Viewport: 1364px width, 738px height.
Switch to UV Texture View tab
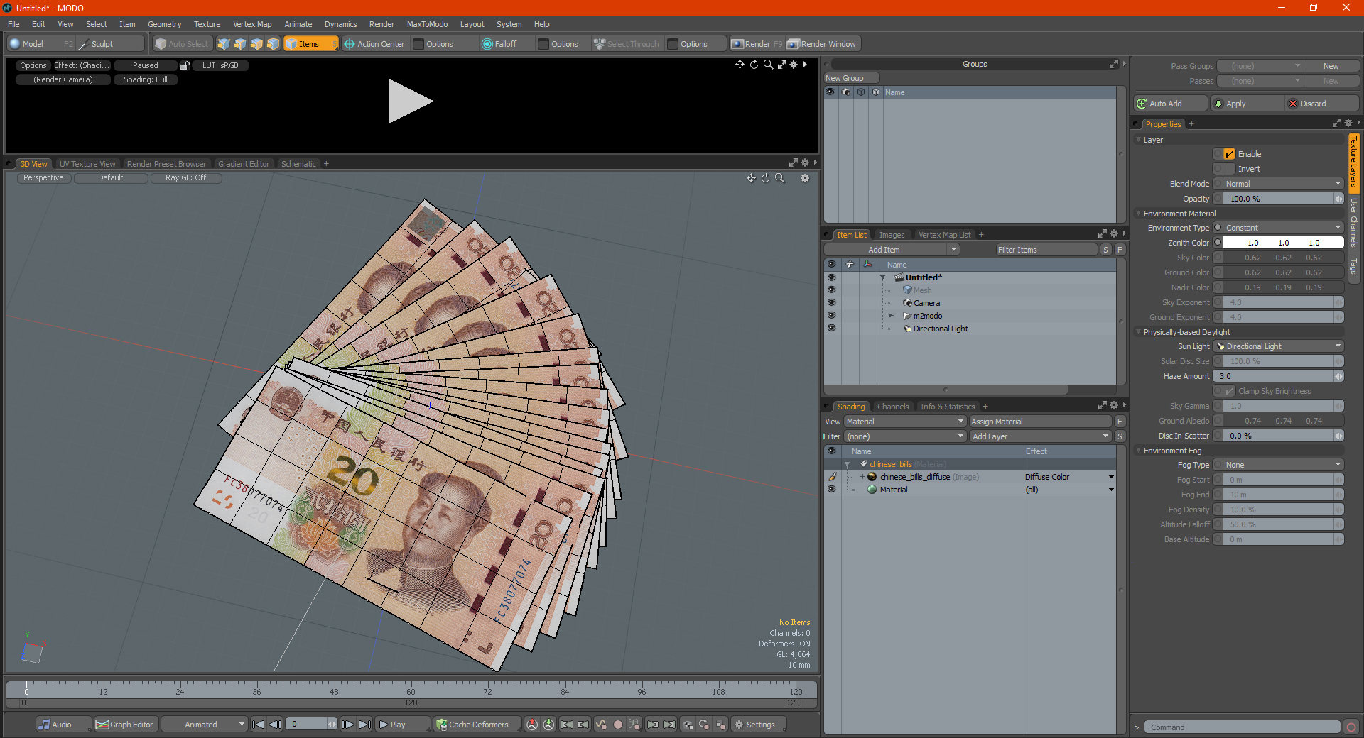pos(87,164)
